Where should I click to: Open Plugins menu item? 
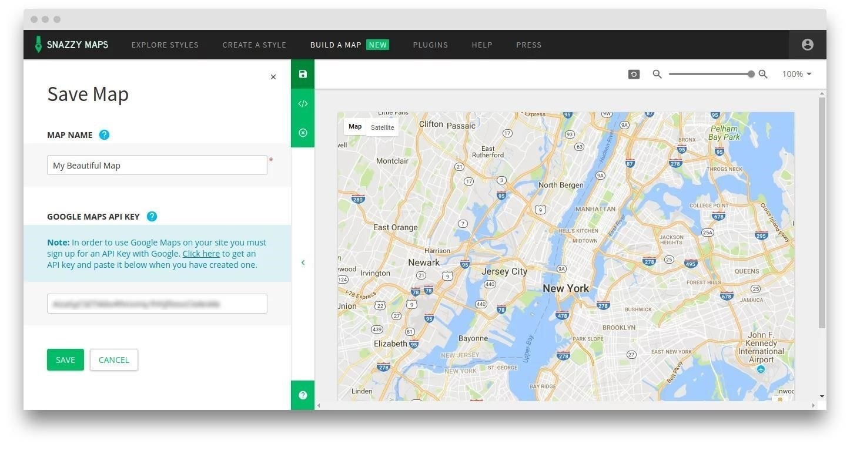pos(430,45)
